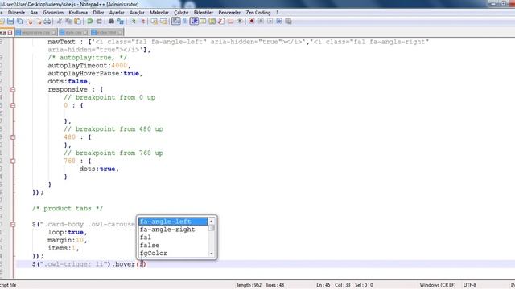Open User Defined Language icon

pyautogui.click(x=203, y=22)
